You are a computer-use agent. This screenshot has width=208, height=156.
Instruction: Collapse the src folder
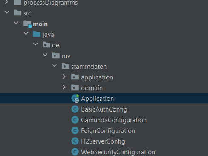pos(7,12)
